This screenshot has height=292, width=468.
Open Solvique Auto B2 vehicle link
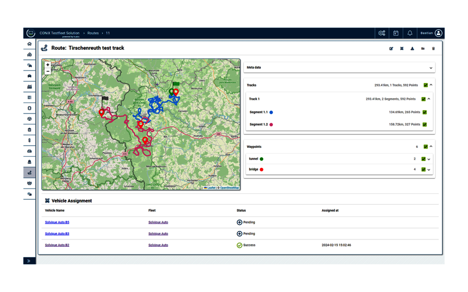click(57, 245)
